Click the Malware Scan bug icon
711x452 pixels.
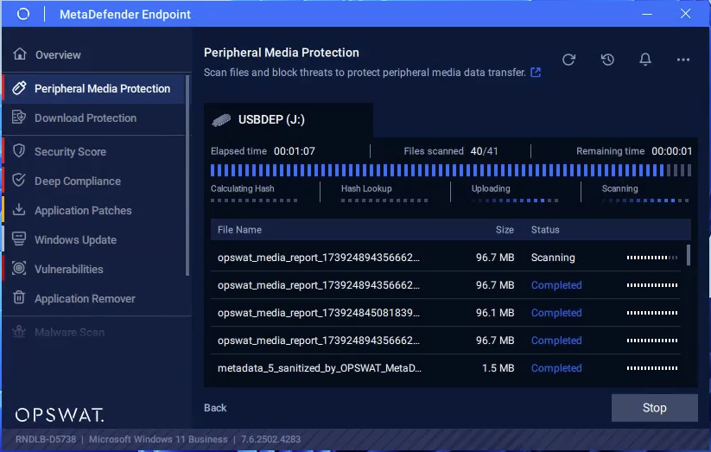click(19, 332)
